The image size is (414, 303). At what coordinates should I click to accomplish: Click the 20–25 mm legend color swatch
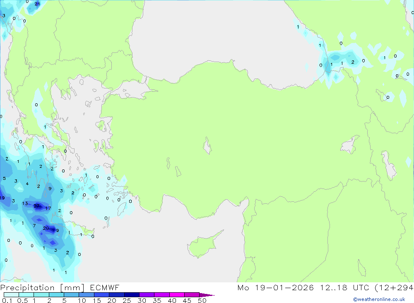[117, 295]
